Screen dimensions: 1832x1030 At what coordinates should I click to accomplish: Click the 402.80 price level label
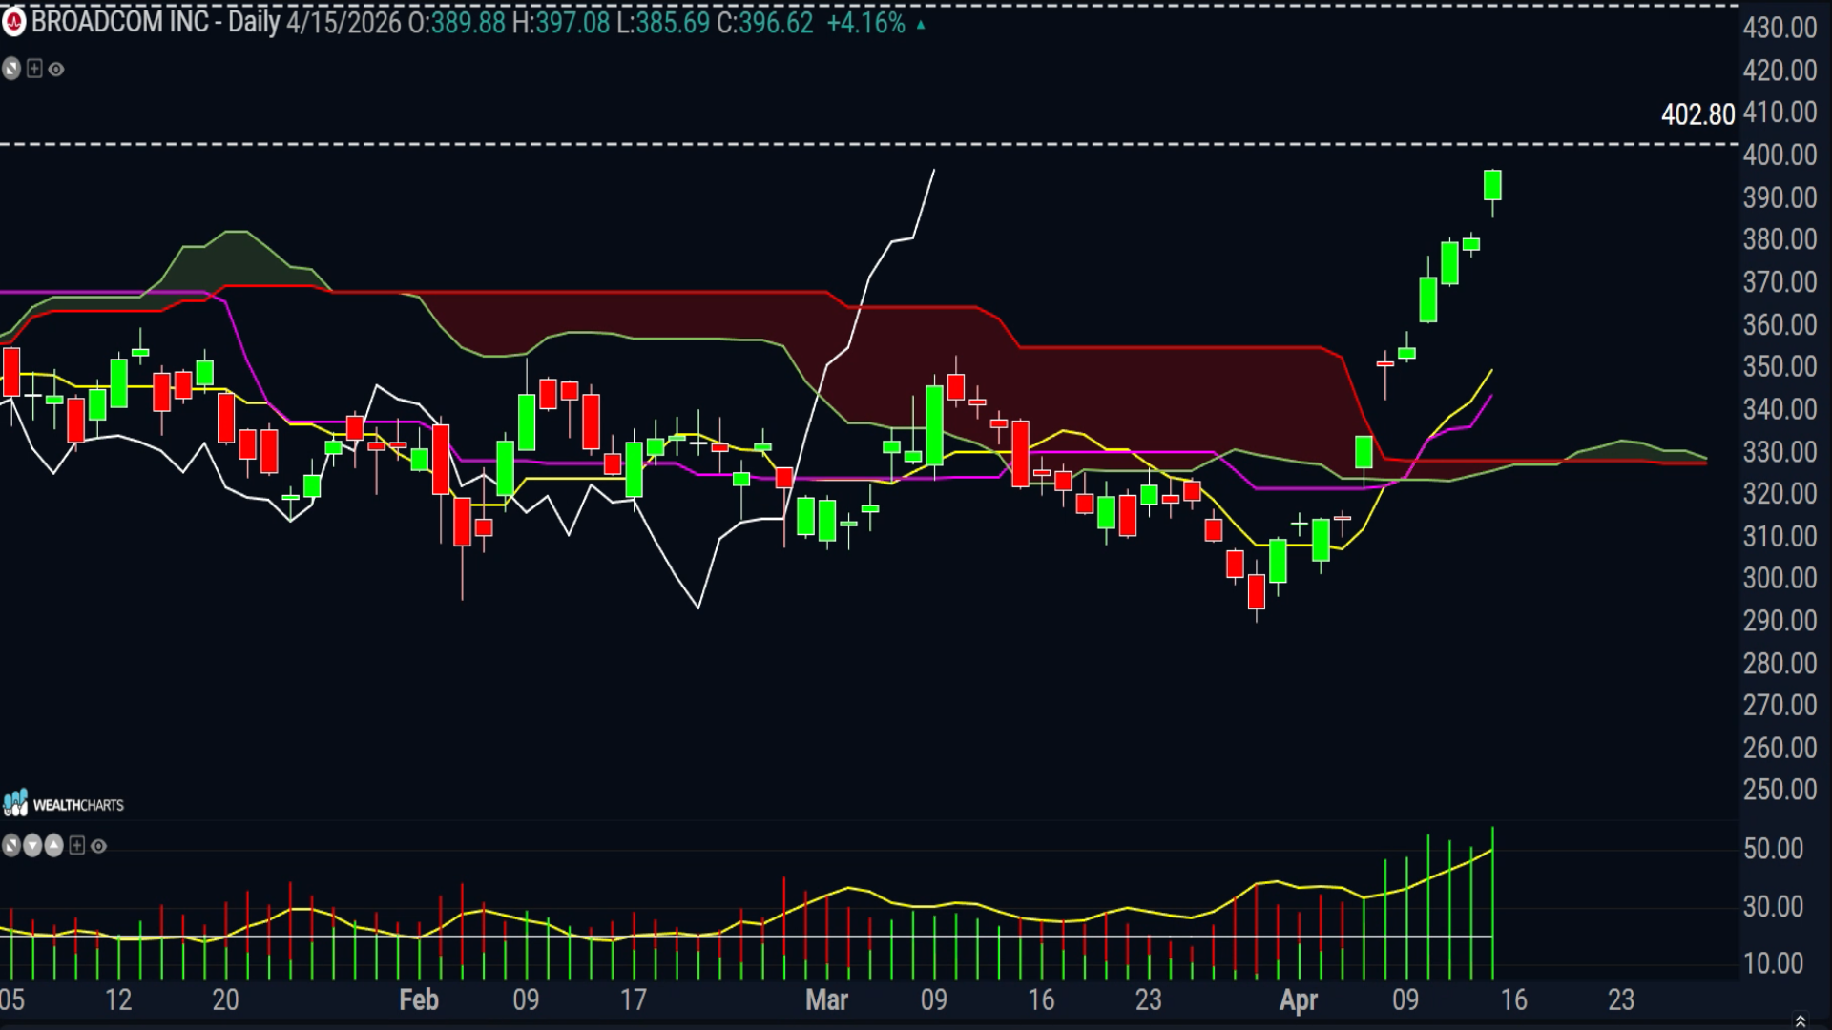[x=1697, y=115]
